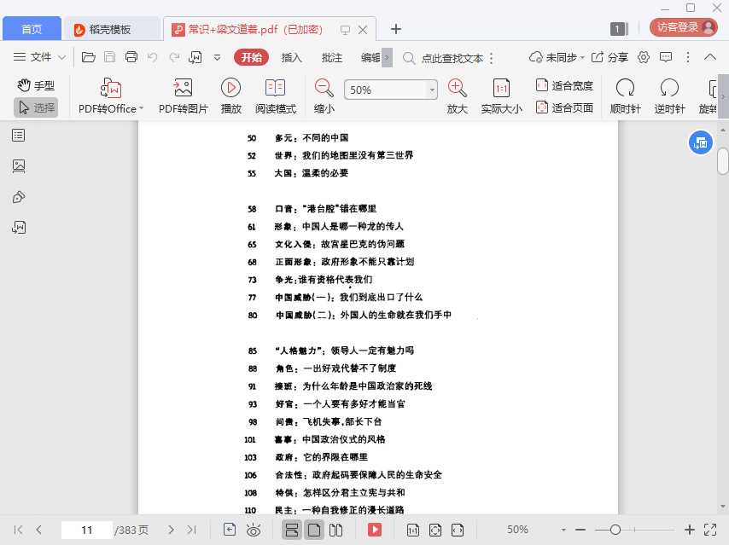Go to last page arrow
This screenshot has height=545, width=729.
tap(191, 530)
